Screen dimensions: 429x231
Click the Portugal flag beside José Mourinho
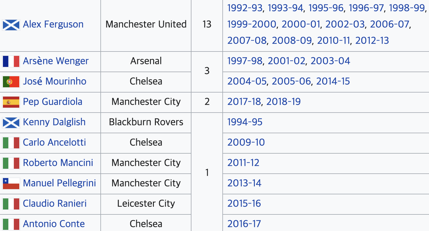tap(11, 81)
